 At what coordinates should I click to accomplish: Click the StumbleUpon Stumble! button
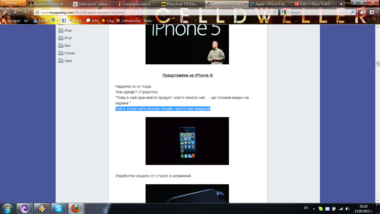click(x=11, y=21)
